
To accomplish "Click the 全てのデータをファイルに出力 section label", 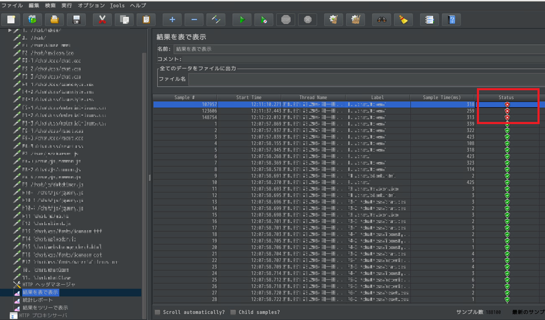I will [x=198, y=68].
